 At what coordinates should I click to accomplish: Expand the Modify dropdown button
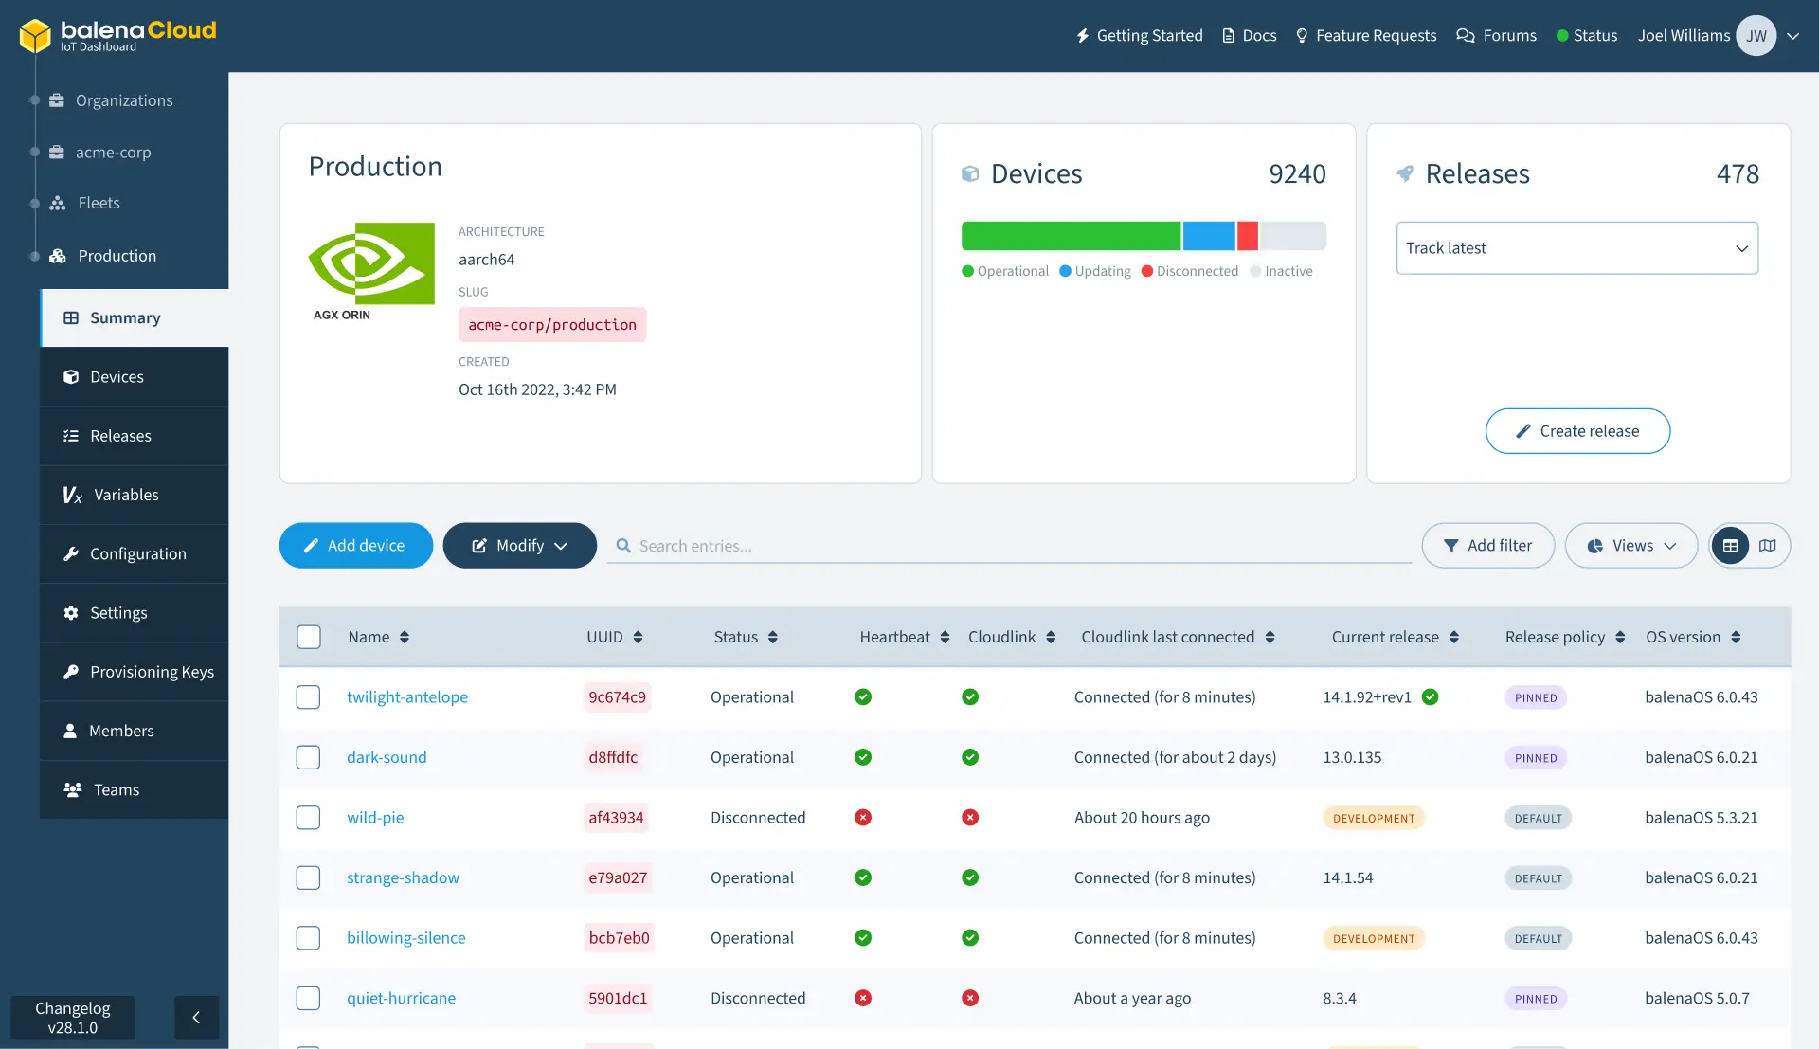[x=519, y=546]
